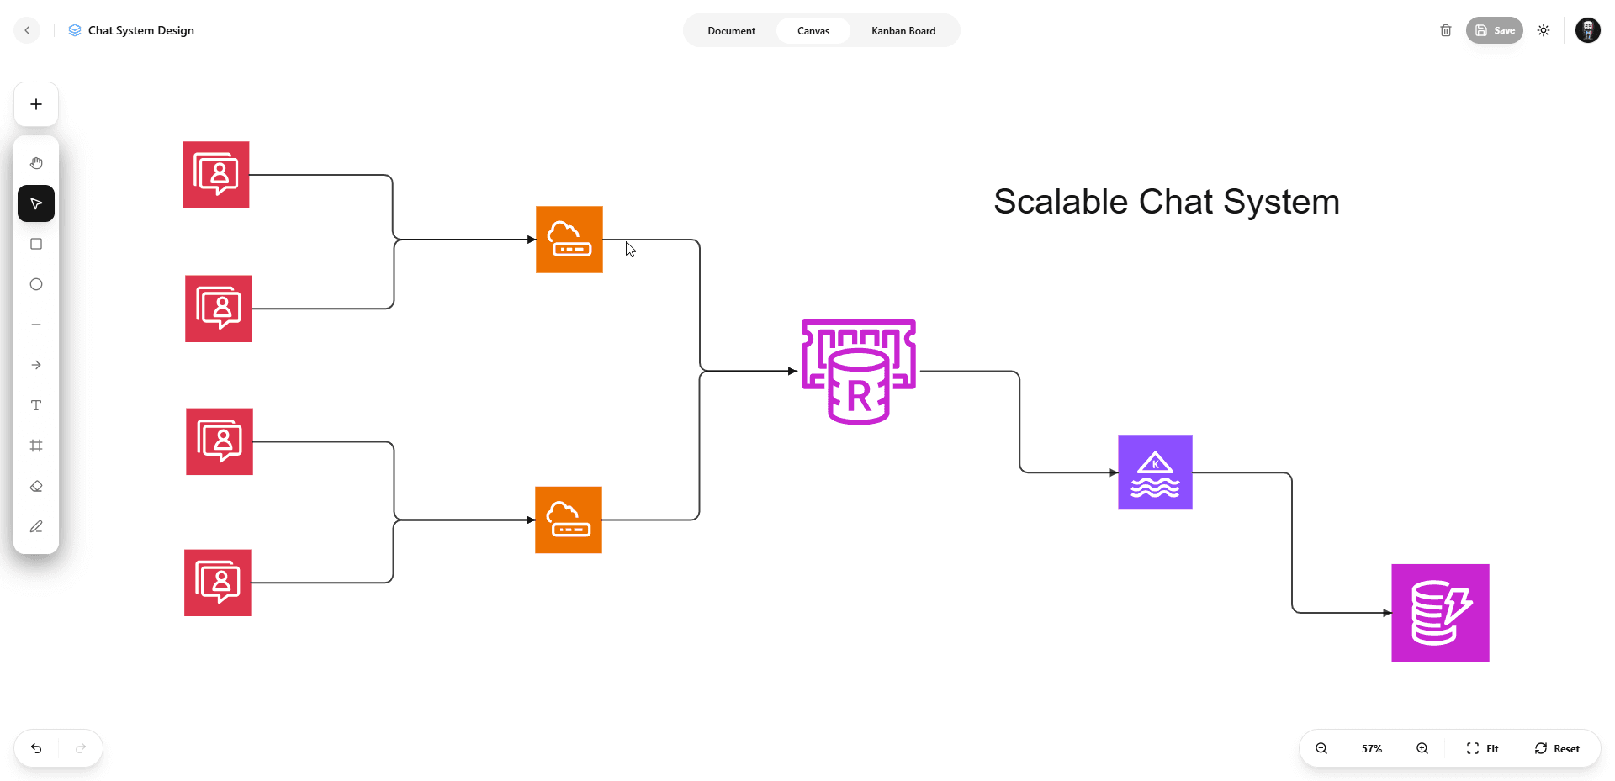This screenshot has height=781, width=1615.
Task: Switch to the Document tab
Action: pos(731,31)
